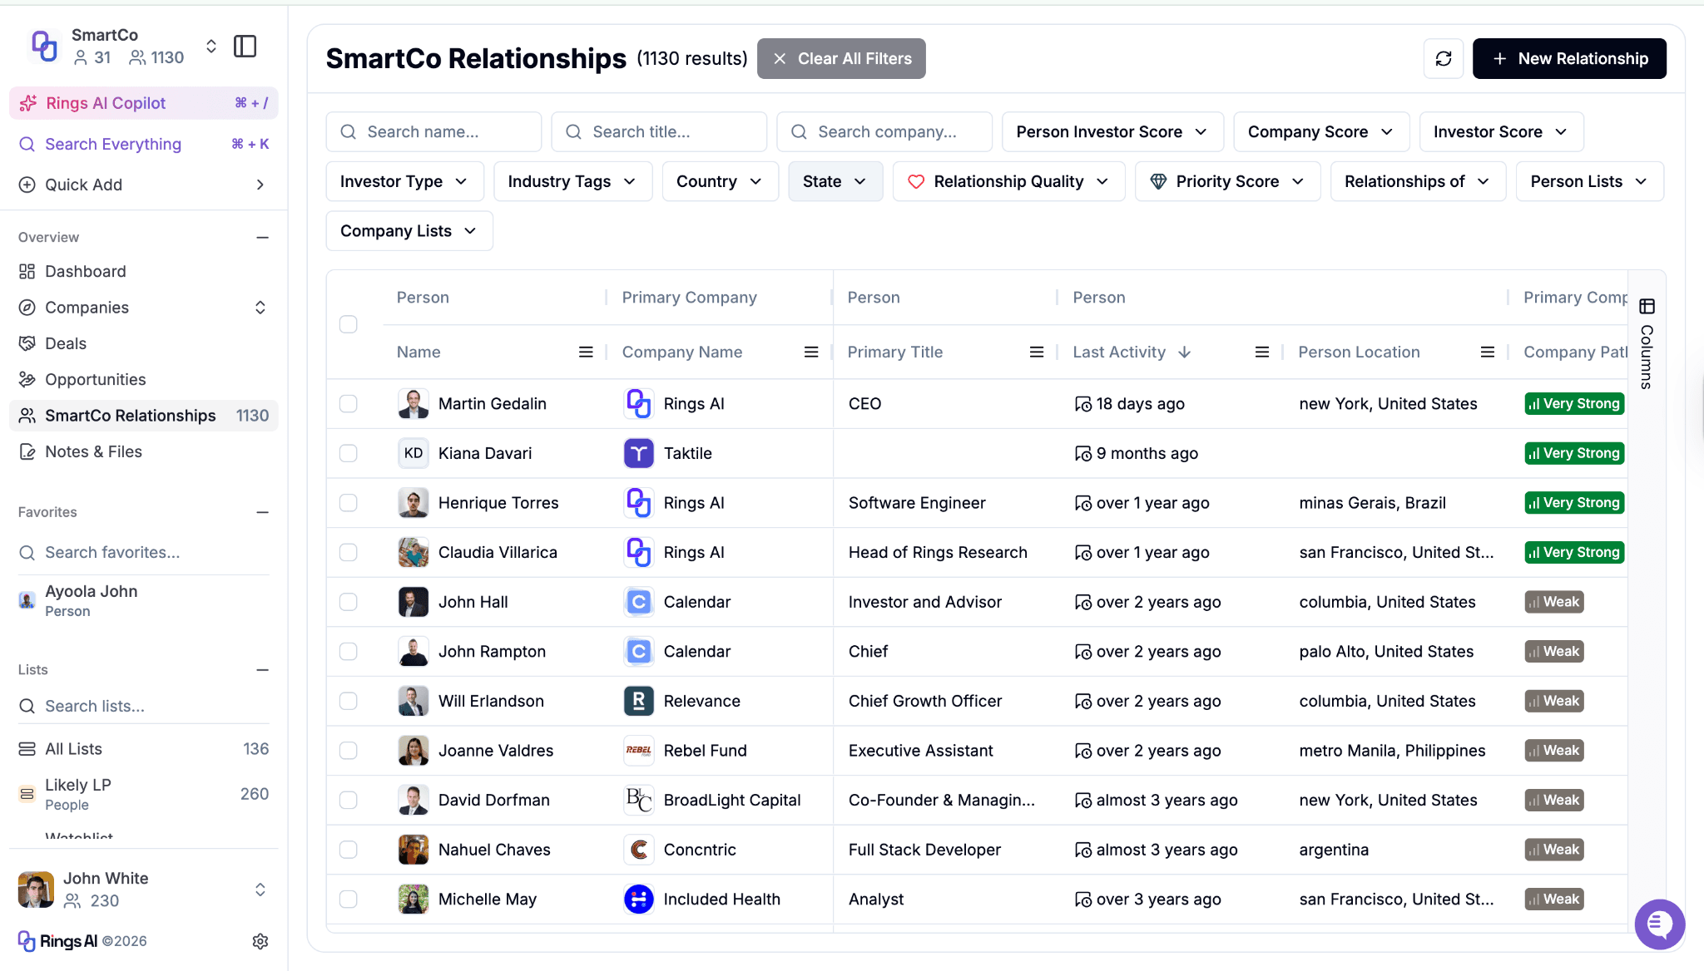
Task: Open Opportunities in the sidebar
Action: pos(144,380)
